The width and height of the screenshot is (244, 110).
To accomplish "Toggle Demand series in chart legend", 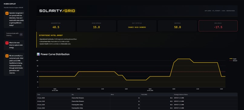I will (233, 61).
